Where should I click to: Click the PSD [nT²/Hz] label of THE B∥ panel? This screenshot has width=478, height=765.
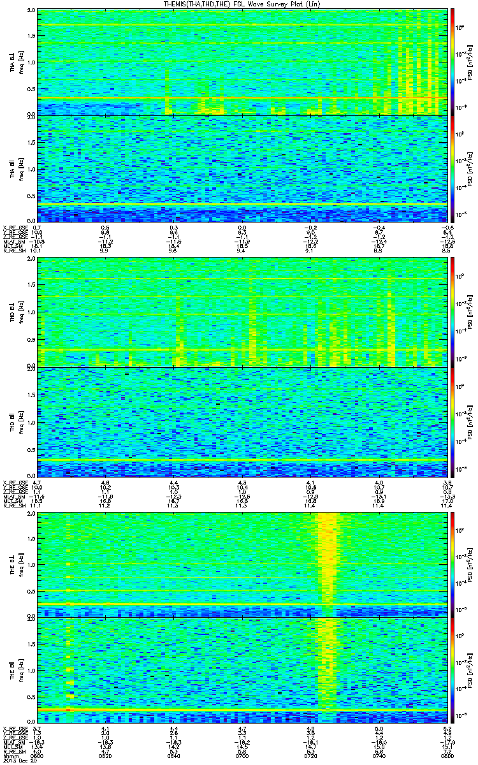(x=470, y=671)
